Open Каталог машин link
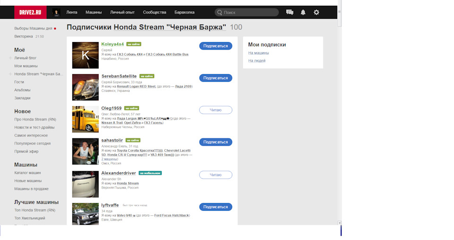The width and height of the screenshot is (454, 240). [x=27, y=173]
